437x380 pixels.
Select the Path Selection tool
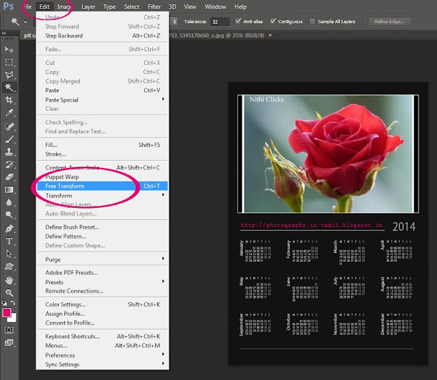(9, 254)
